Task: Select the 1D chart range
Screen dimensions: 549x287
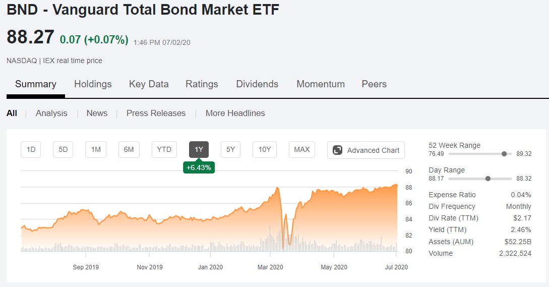Action: point(31,150)
